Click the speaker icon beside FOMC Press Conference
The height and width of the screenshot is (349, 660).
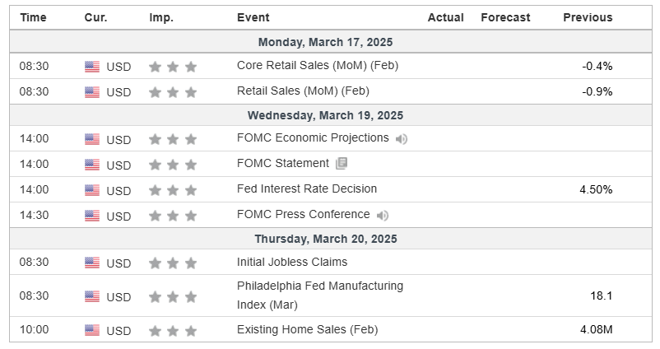pos(382,216)
